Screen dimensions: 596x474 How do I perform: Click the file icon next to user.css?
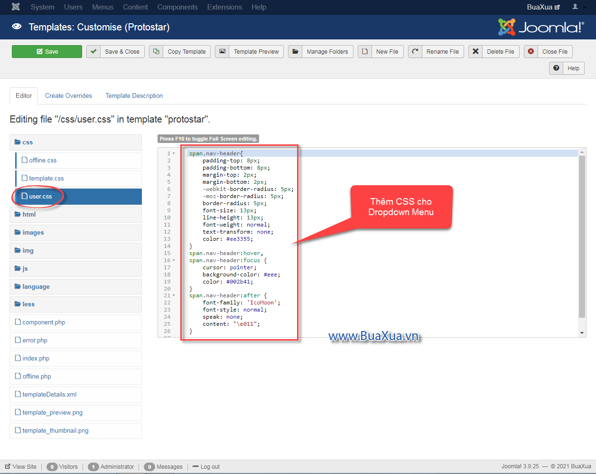click(25, 196)
